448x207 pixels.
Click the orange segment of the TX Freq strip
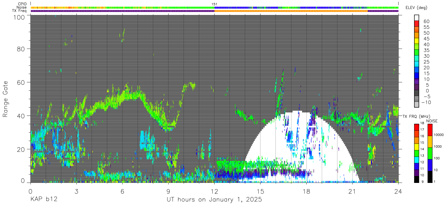click(291, 11)
